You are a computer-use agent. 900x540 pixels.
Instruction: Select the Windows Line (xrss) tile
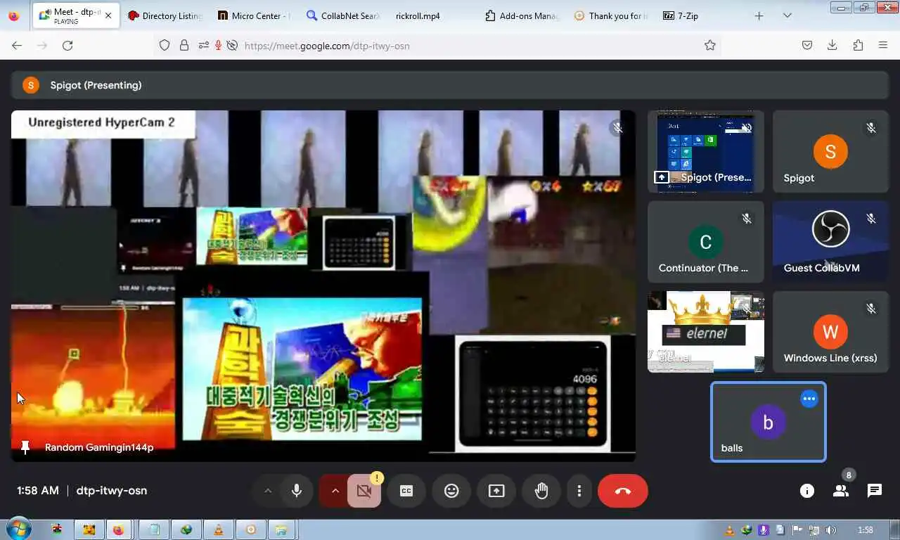click(830, 332)
